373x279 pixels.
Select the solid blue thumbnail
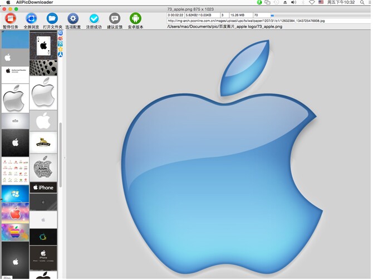click(16, 40)
